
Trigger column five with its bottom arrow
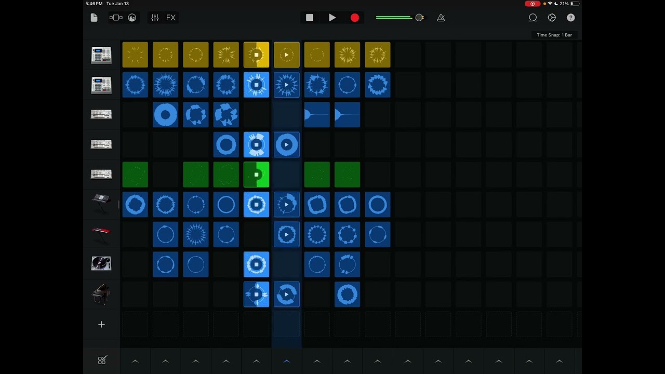click(x=256, y=361)
